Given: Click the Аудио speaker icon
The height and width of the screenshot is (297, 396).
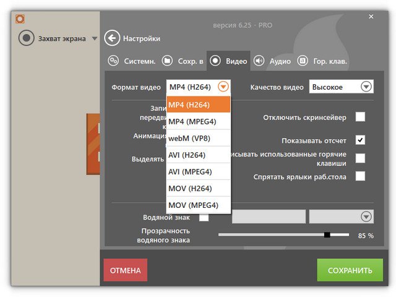Looking at the screenshot, I should [259, 61].
